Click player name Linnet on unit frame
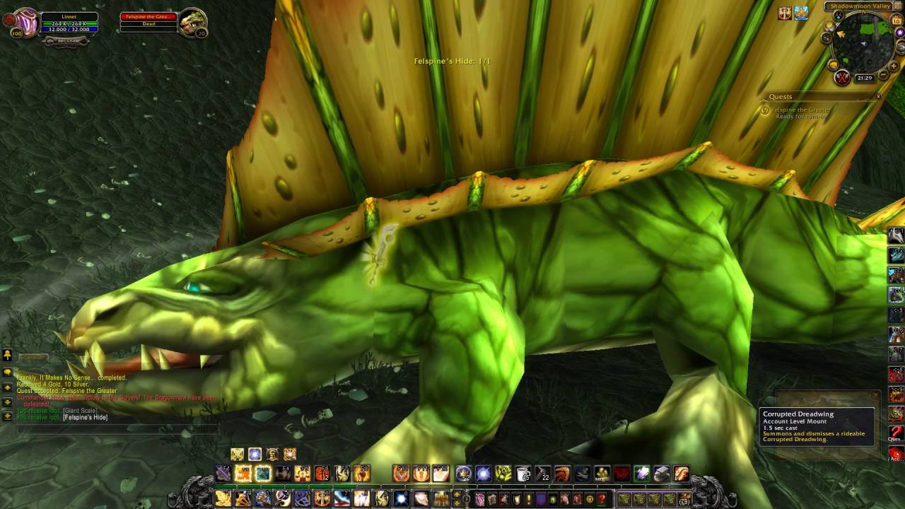This screenshot has height=509, width=905. pos(69,16)
